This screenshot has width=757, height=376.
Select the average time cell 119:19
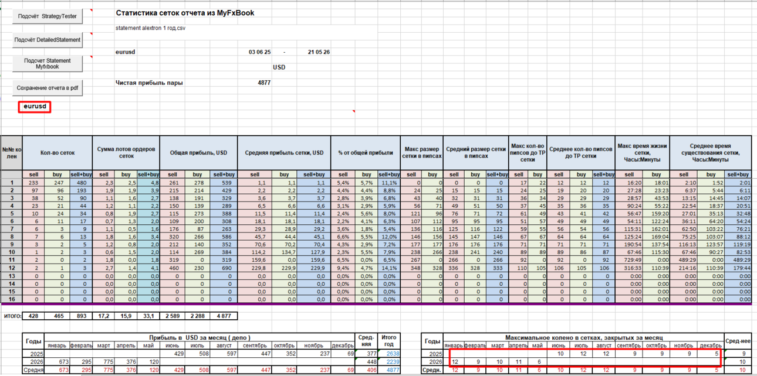point(738,244)
